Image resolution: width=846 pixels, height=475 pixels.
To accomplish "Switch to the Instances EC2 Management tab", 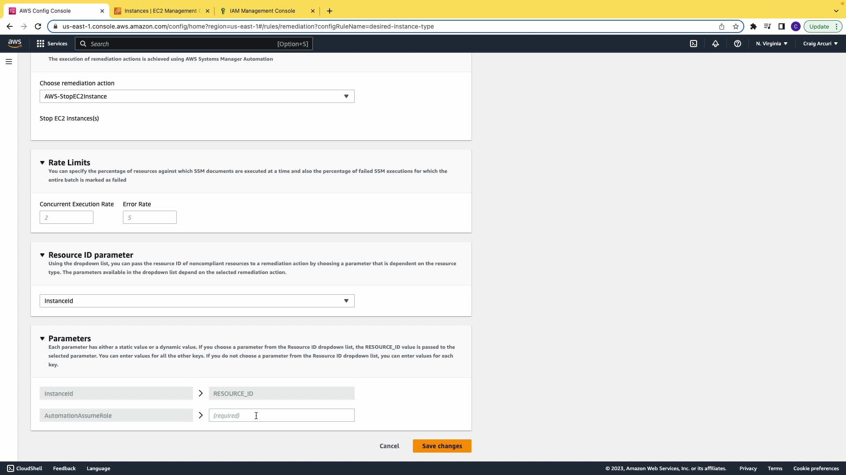I will 161,11.
